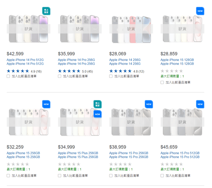Click the $34,999 price
Viewport: 212px width, 188px height.
point(66,147)
